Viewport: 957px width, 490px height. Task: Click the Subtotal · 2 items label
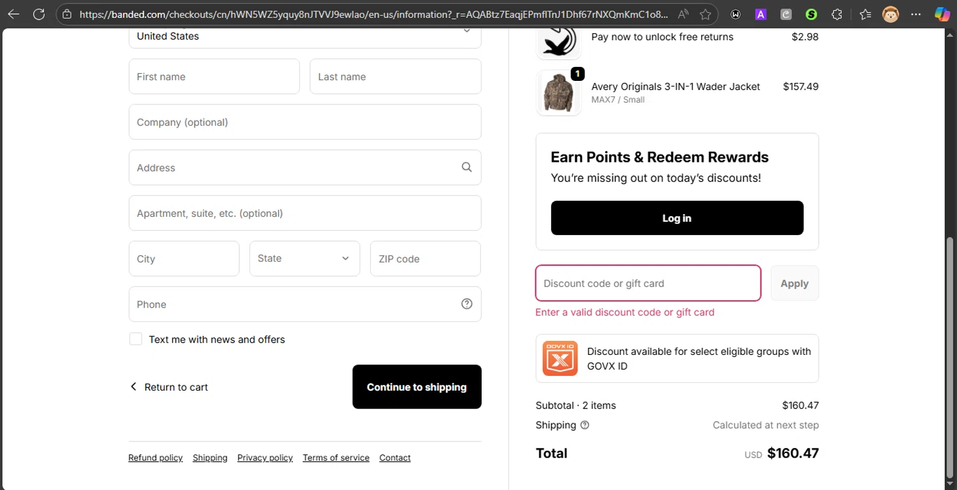[576, 405]
